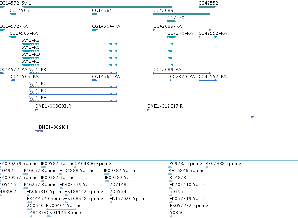Click the CG42689-RA transcript line
Screen dimensions: 298x218
[182, 30]
